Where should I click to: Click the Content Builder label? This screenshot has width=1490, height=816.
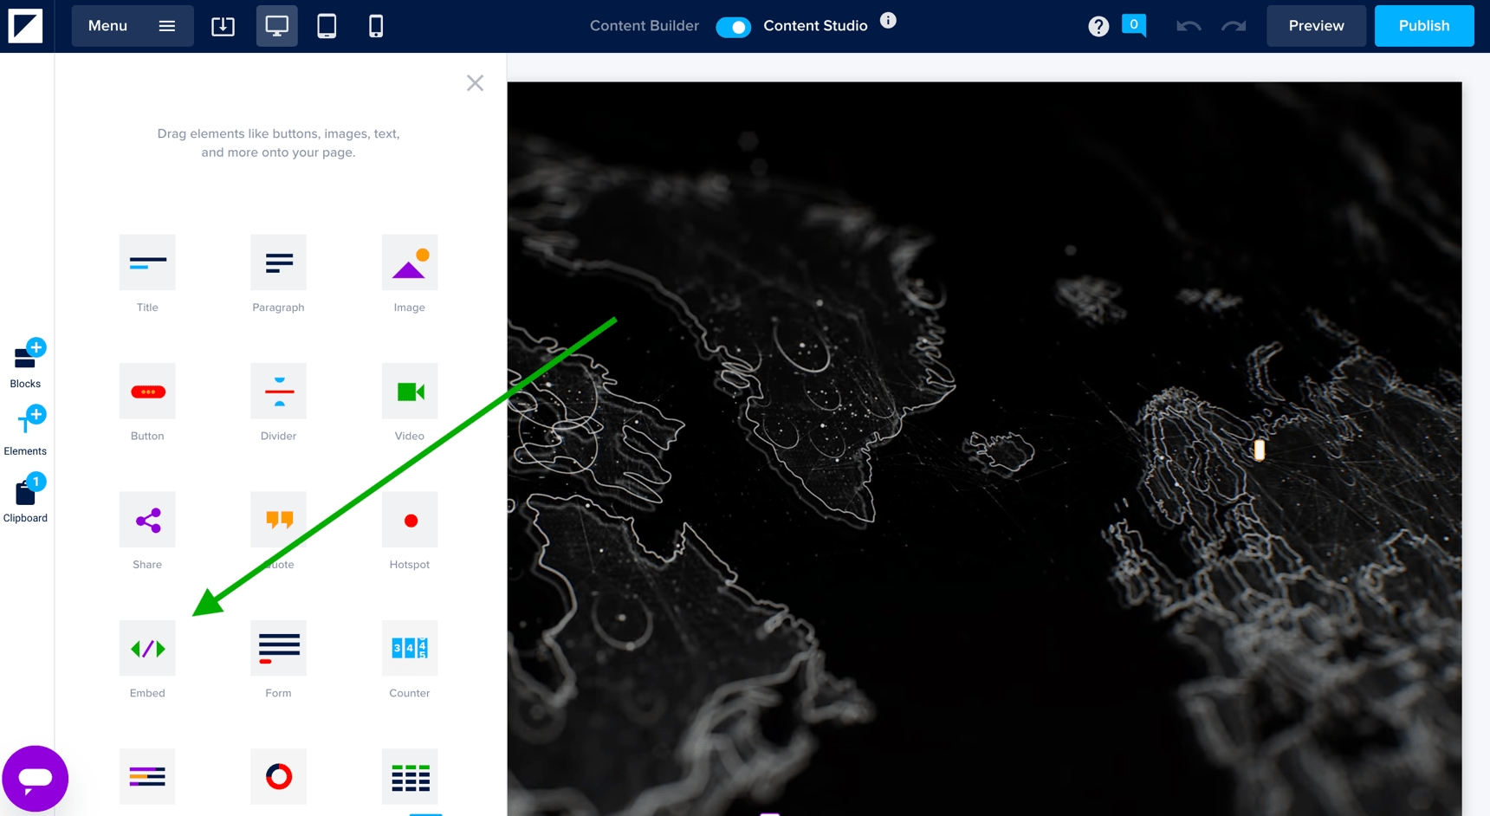[x=644, y=25]
